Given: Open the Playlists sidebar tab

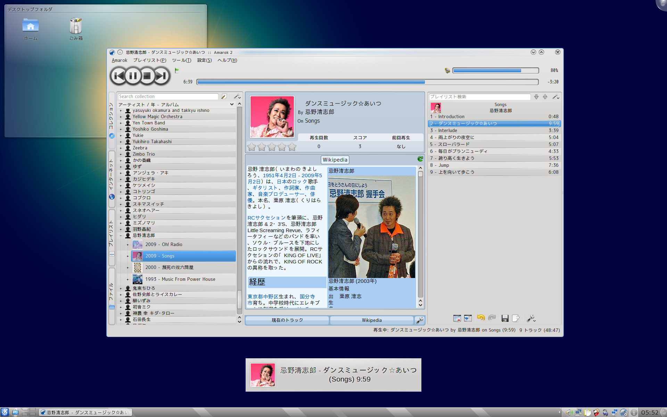Looking at the screenshot, I should [112, 238].
